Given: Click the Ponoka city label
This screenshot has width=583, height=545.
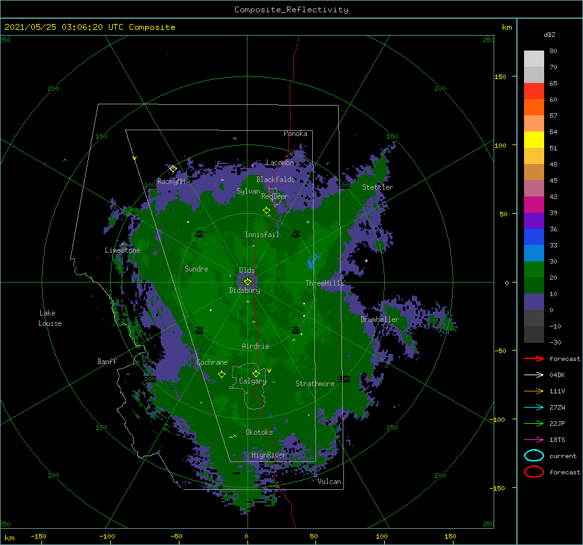Looking at the screenshot, I should click(x=295, y=133).
